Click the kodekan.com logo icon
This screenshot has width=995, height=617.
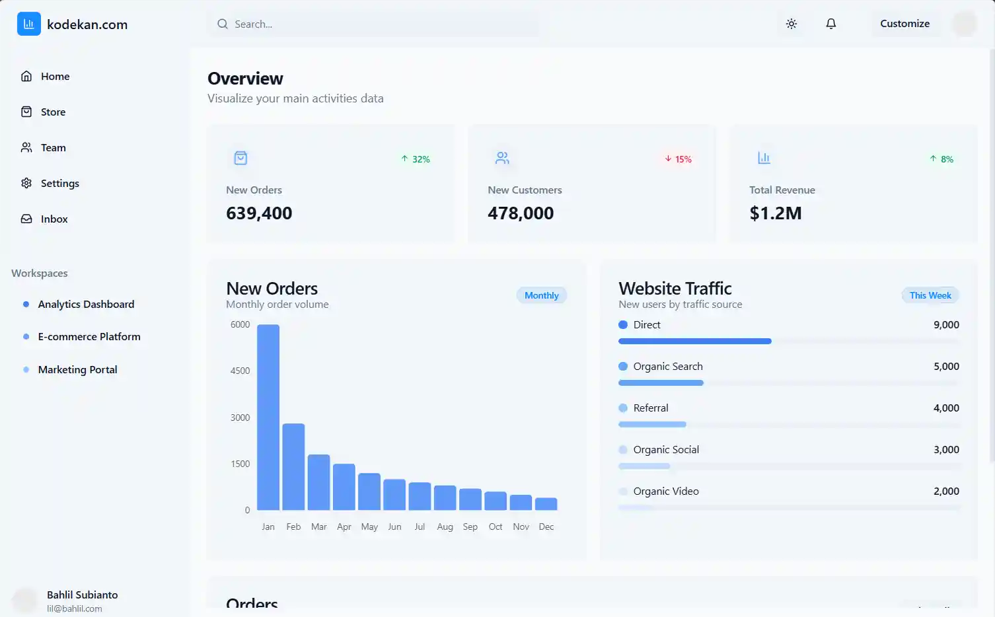pos(28,24)
